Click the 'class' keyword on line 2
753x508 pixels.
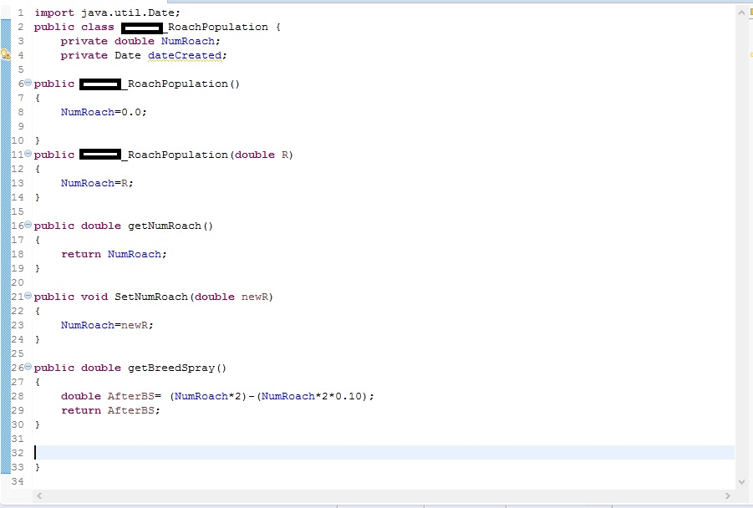tap(98, 28)
